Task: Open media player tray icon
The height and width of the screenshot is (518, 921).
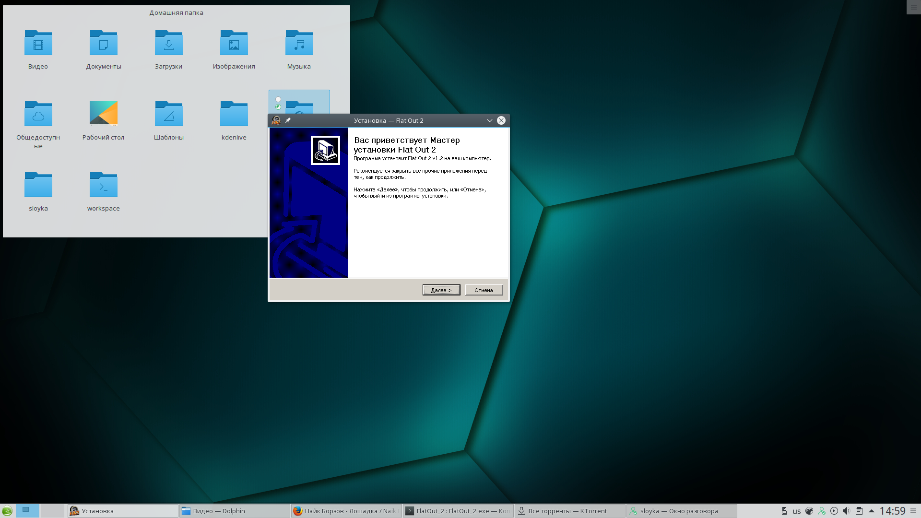Action: (x=834, y=511)
